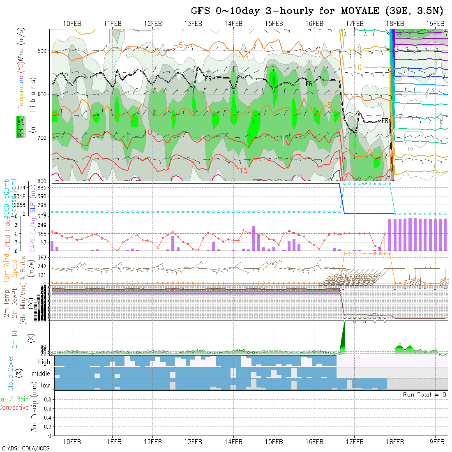This screenshot has width=452, height=452.
Task: Click the '3hr Precip (mm)' axis title
Action: pos(34,406)
